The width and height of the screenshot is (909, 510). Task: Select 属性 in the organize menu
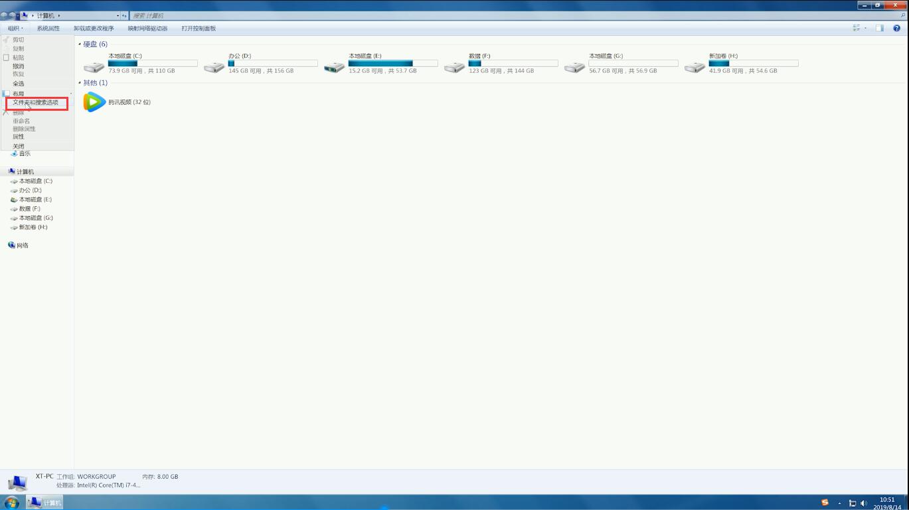point(19,137)
